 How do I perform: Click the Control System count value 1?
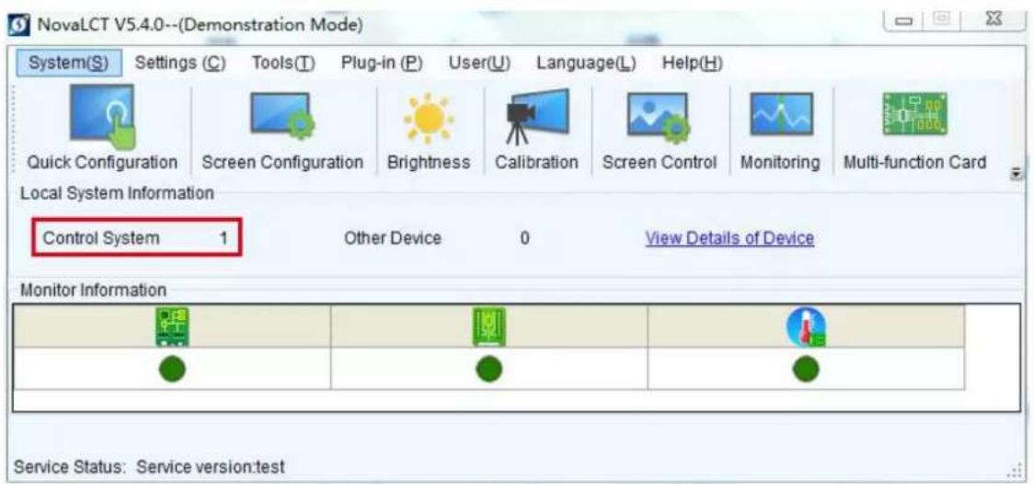tap(224, 238)
